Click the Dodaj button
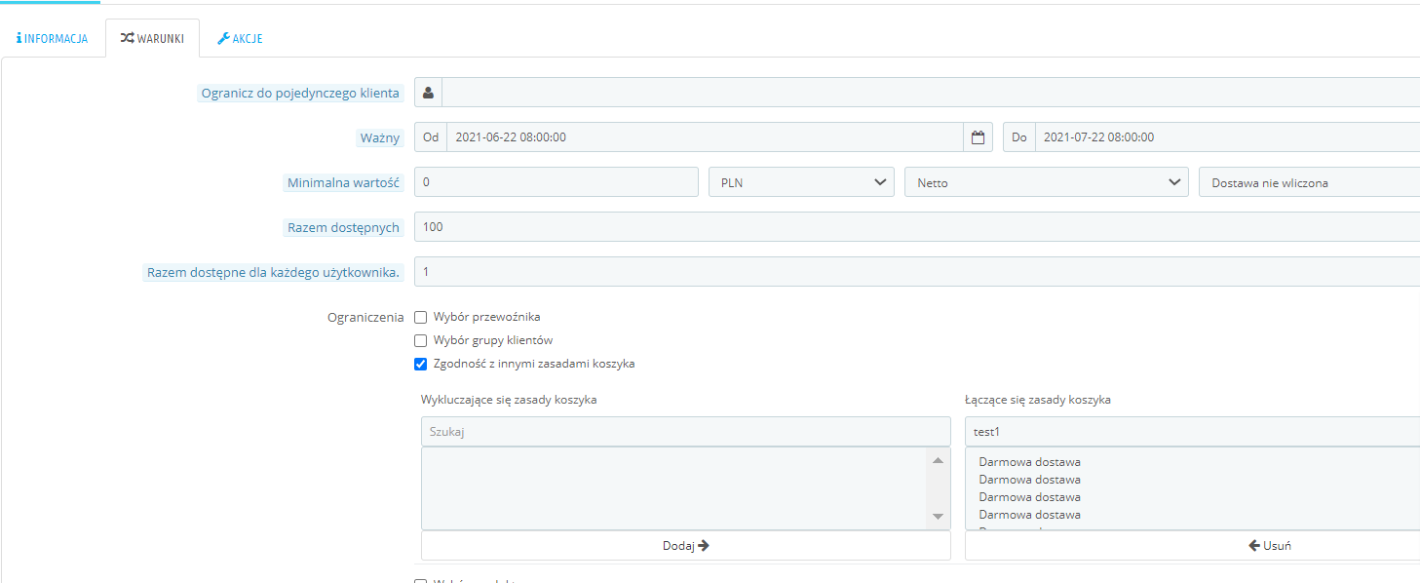Screen dimensions: 1420x583 click(x=685, y=545)
